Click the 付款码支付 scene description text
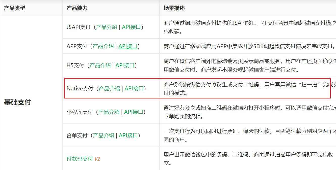Screen dimensions: 336x170 [249, 159]
